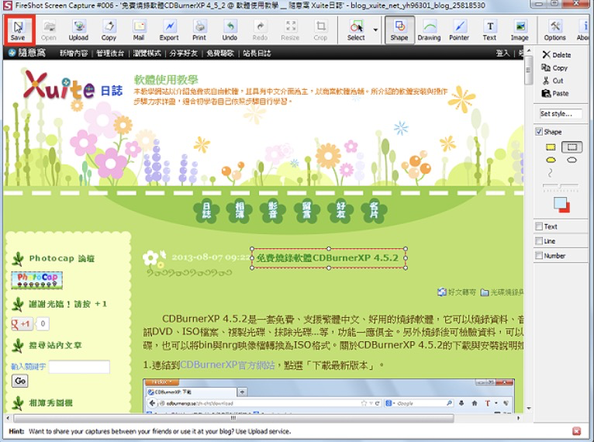This screenshot has height=442, width=594.
Task: Click the Undo toolbar icon
Action: point(230,30)
